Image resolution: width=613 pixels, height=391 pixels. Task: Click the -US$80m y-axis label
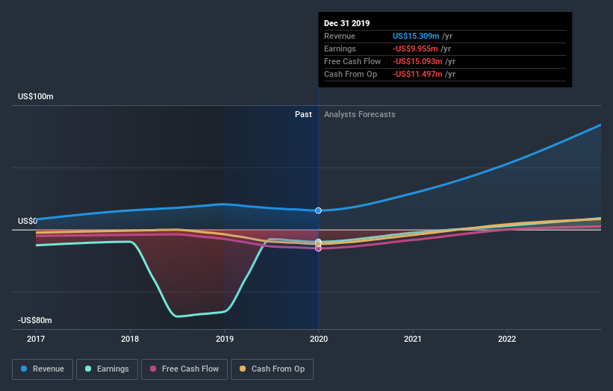click(x=35, y=320)
